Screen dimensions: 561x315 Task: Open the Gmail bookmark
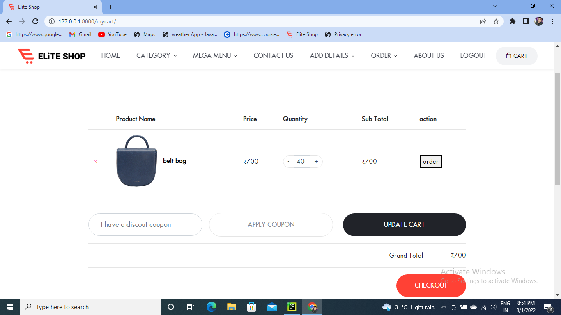pyautogui.click(x=80, y=34)
